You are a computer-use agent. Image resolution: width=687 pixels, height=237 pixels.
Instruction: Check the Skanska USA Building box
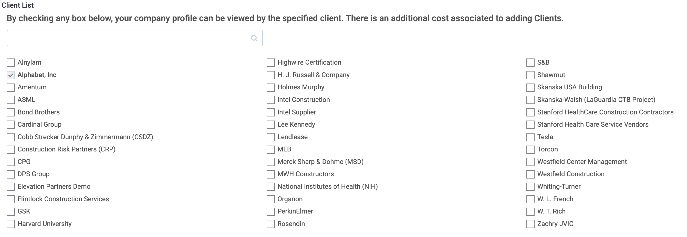click(x=530, y=88)
